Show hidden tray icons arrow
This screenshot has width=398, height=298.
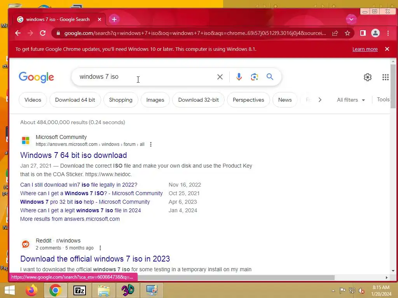333,291
